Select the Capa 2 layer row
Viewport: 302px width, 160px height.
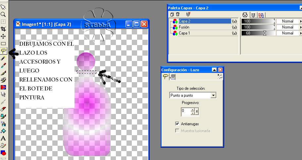tap(205, 21)
